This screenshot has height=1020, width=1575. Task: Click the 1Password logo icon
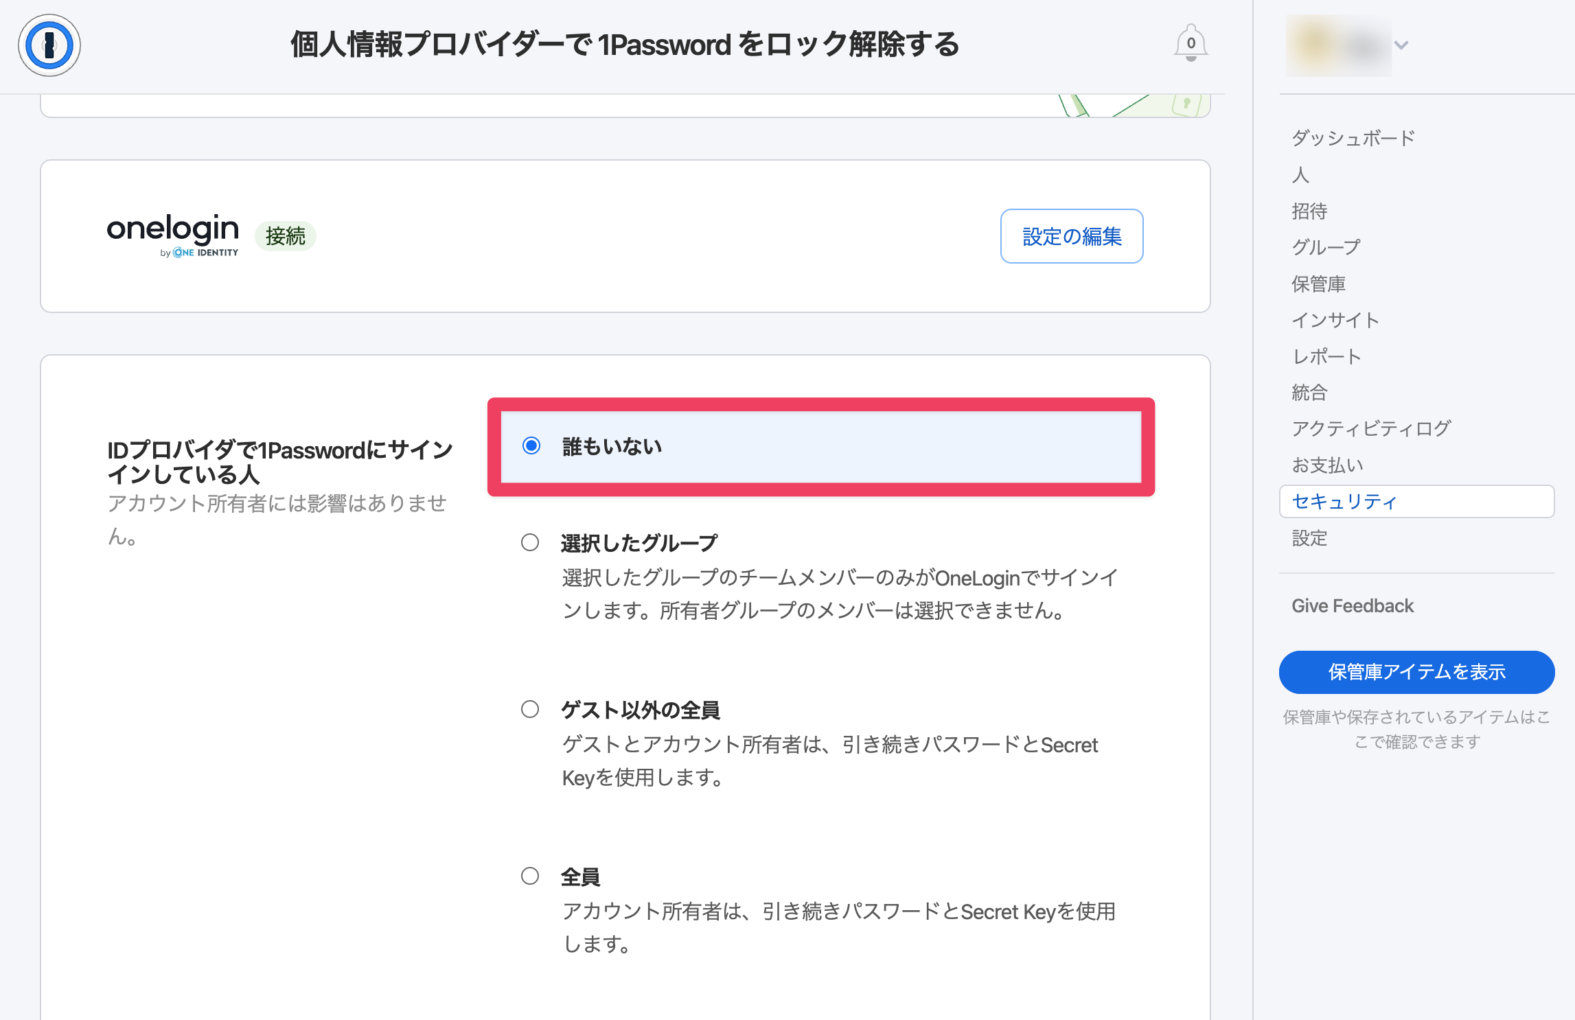click(49, 45)
